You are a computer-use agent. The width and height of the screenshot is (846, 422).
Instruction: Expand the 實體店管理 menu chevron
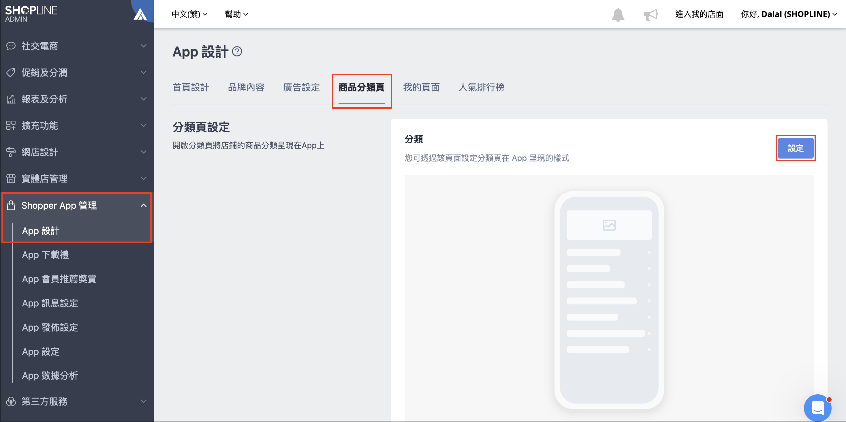[144, 179]
